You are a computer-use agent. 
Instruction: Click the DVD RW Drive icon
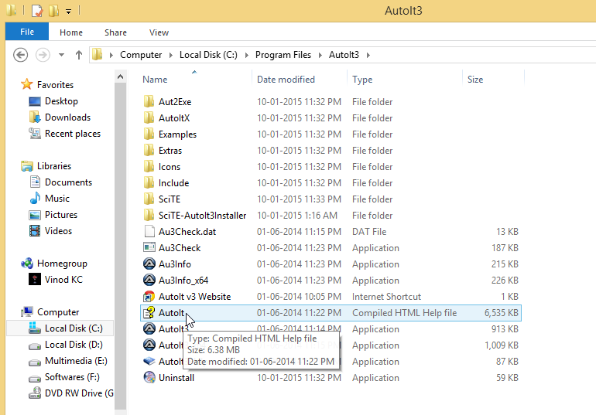pos(35,393)
